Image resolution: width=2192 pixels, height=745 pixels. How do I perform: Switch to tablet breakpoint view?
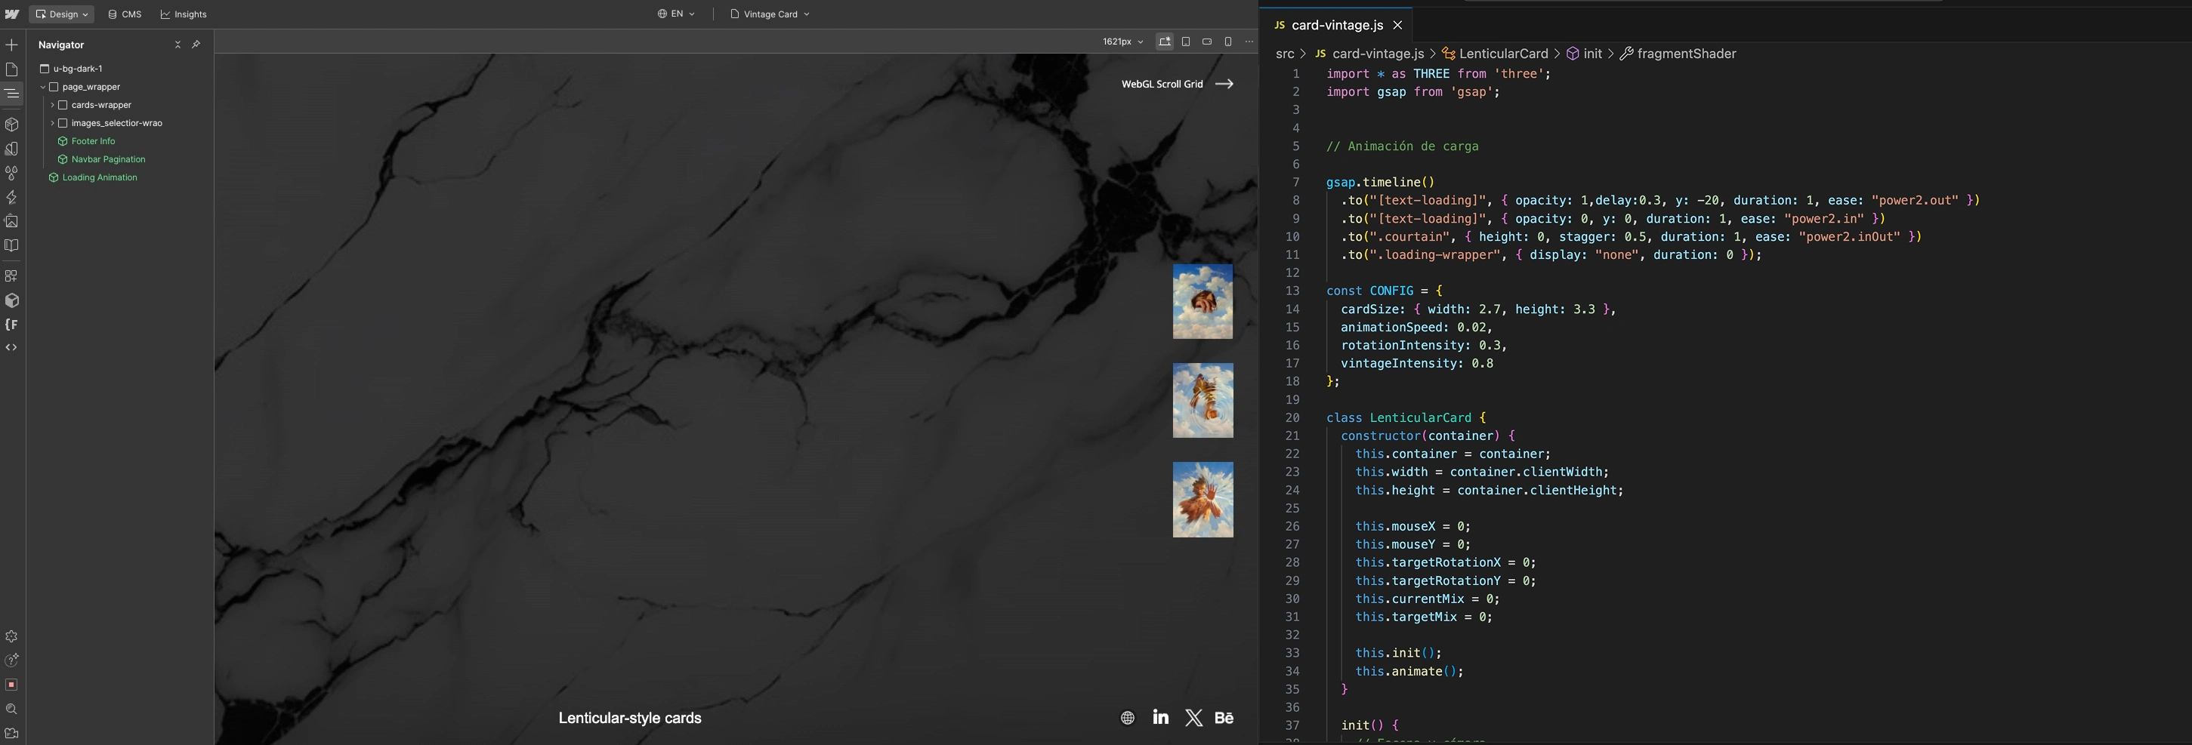pos(1185,42)
